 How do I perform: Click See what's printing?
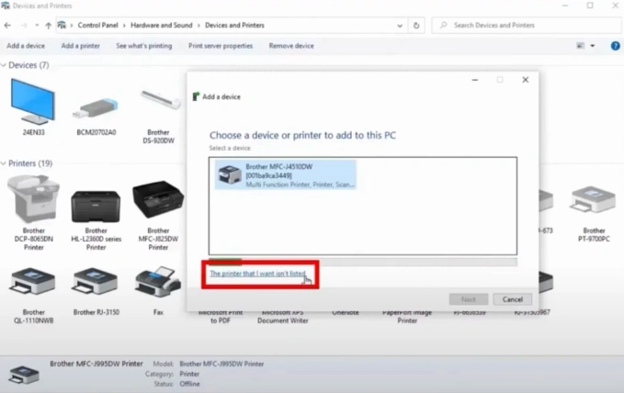point(143,46)
